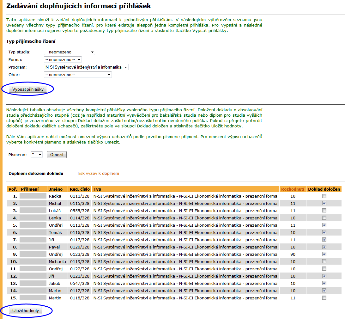Check Doklad doložen for Martin row 15
This screenshot has width=345, height=319.
tap(324, 298)
